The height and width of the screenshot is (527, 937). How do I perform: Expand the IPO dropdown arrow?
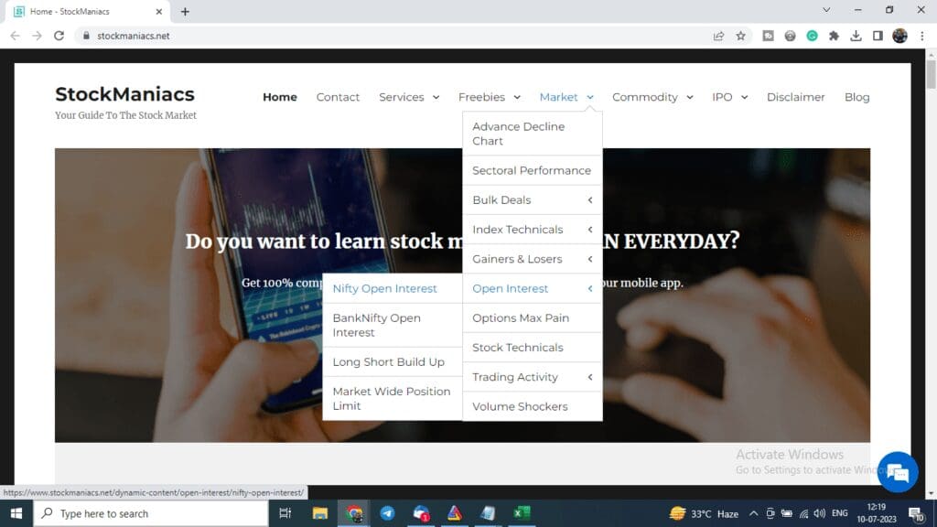(745, 97)
